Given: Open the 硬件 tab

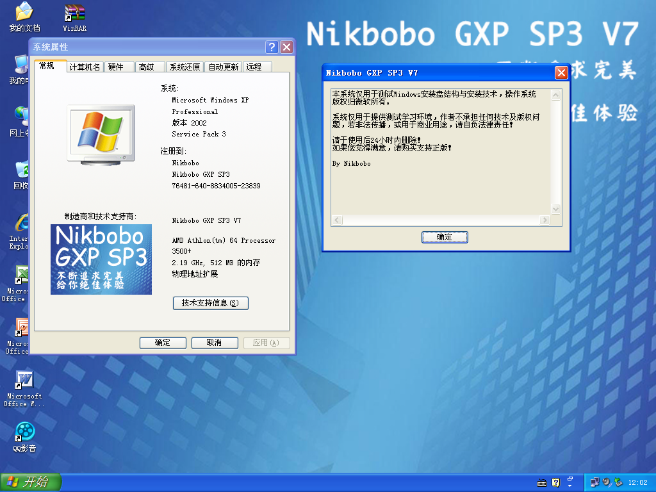Looking at the screenshot, I should 119,67.
